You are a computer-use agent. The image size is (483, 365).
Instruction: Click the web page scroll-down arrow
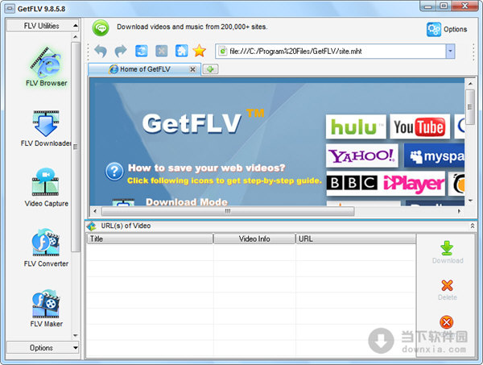[x=470, y=201]
